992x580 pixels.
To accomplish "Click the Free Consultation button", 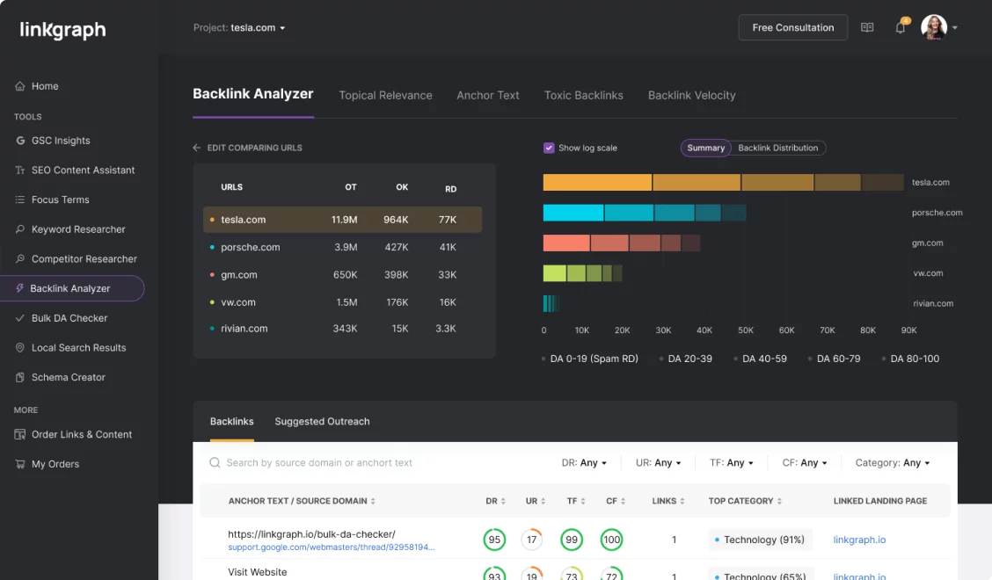I will coord(792,28).
